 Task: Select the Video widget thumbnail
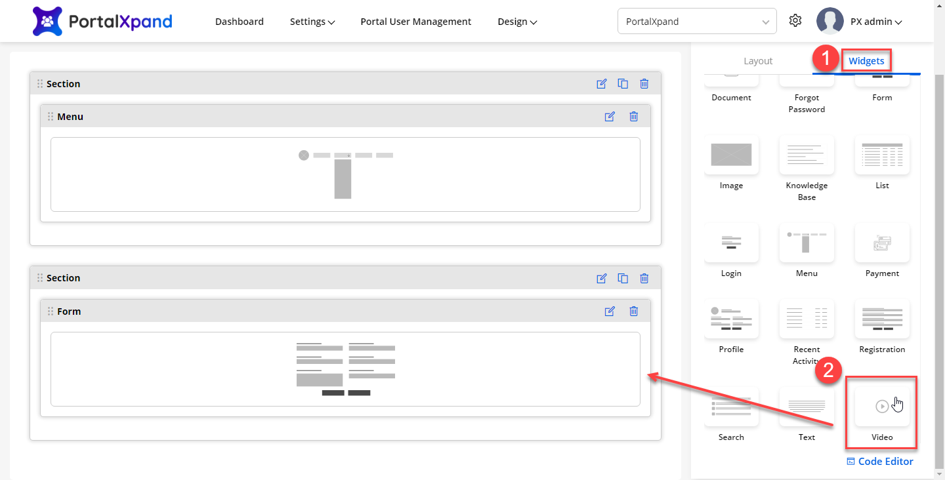click(x=882, y=407)
